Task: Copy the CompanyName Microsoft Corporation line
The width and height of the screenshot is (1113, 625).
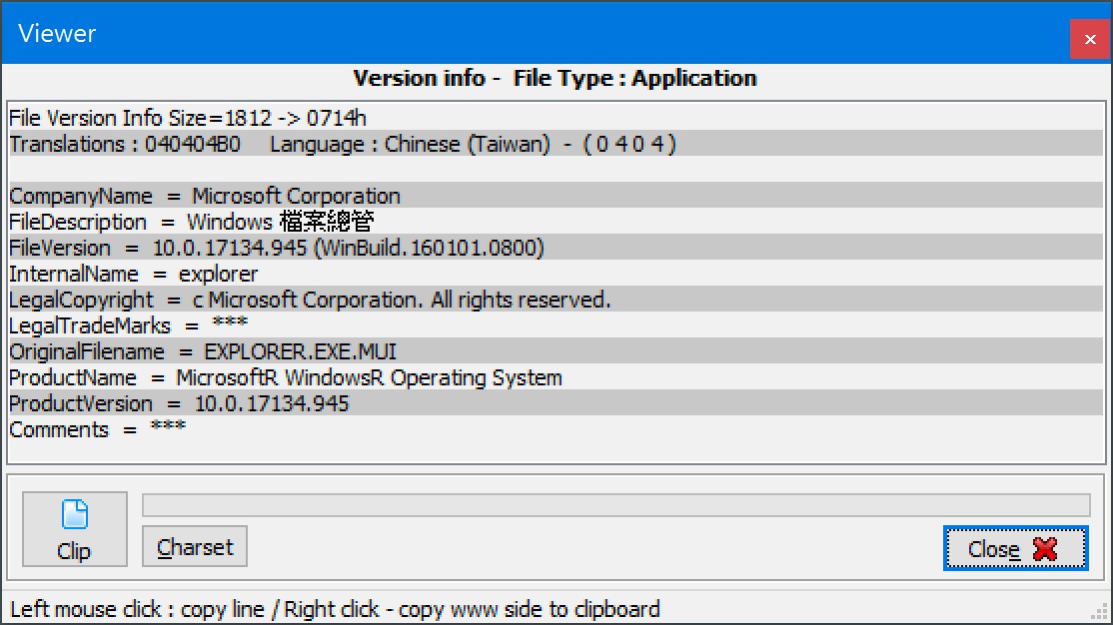Action: pos(556,195)
